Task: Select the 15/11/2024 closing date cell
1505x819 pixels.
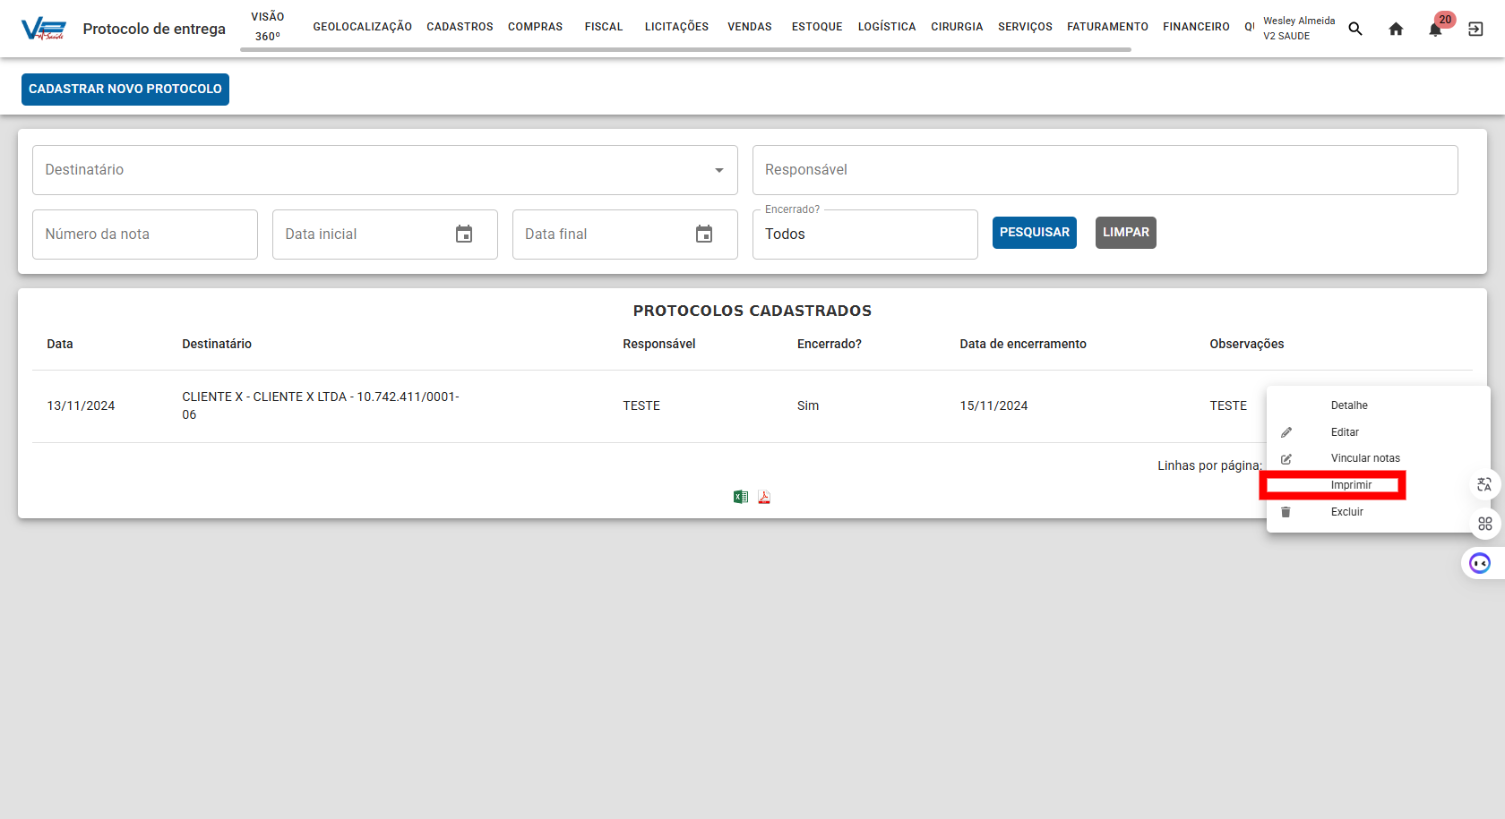Action: click(993, 405)
